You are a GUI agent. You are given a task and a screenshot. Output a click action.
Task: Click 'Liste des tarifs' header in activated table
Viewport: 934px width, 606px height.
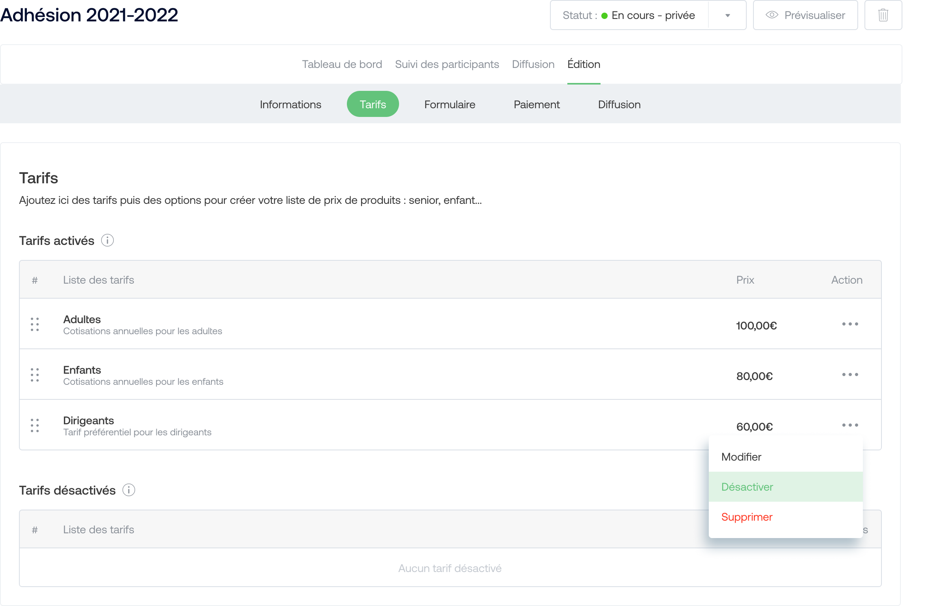click(98, 280)
